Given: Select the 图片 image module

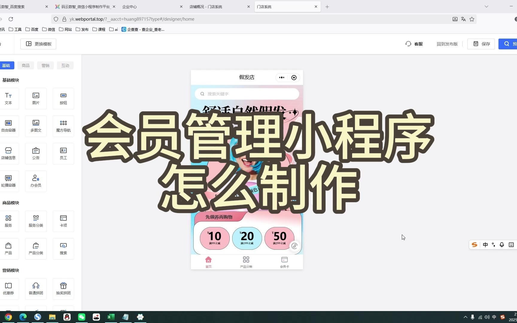Looking at the screenshot, I should (36, 98).
